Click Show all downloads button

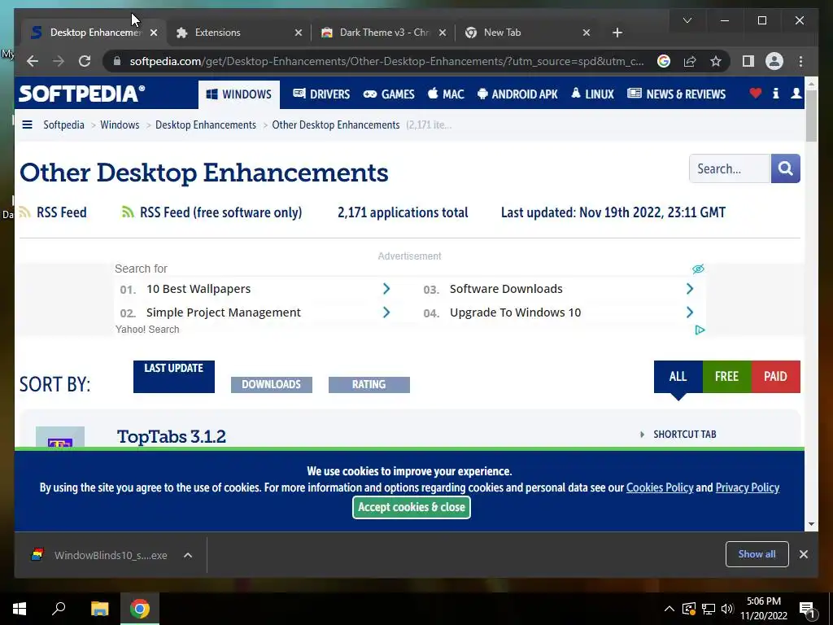coord(757,554)
